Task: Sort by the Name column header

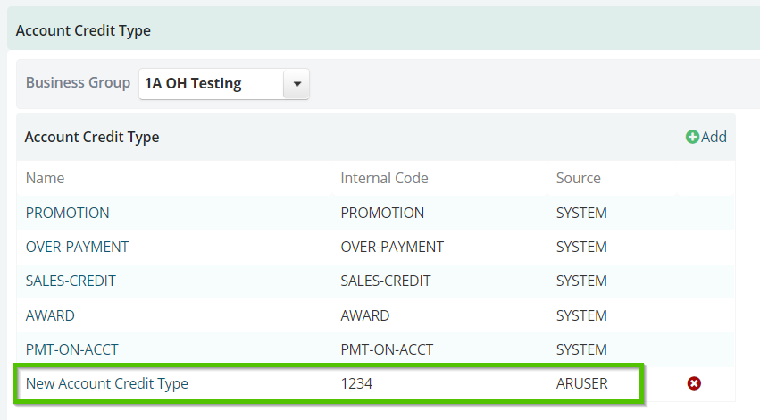Action: [45, 178]
